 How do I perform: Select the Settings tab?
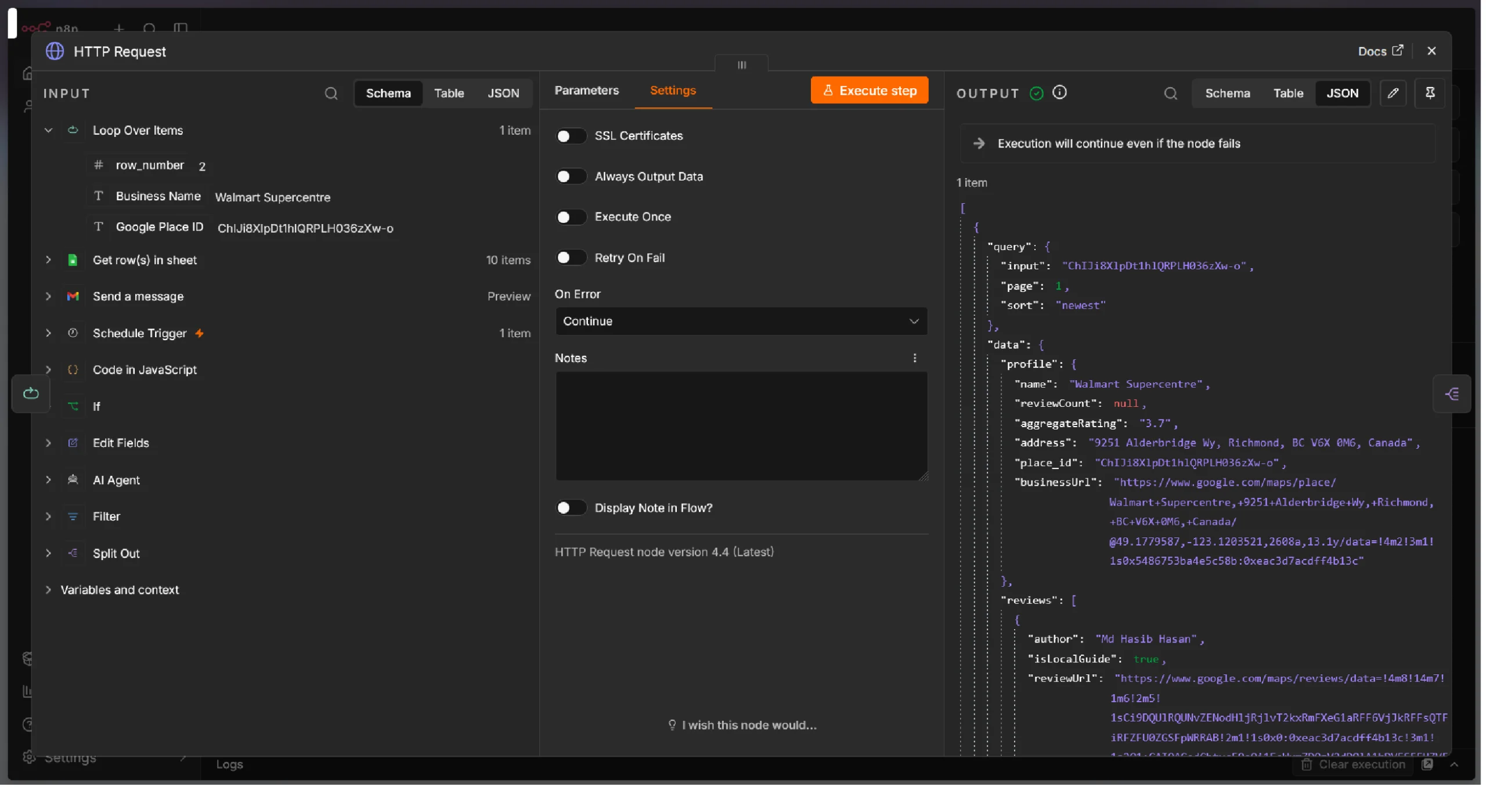pos(673,91)
